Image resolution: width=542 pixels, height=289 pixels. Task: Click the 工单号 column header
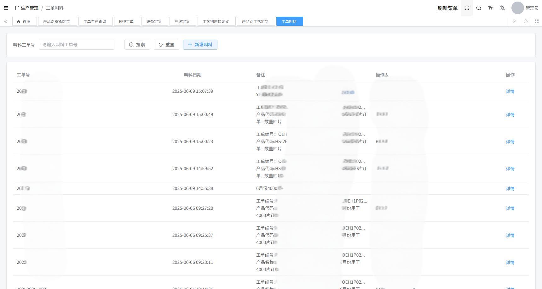click(23, 75)
